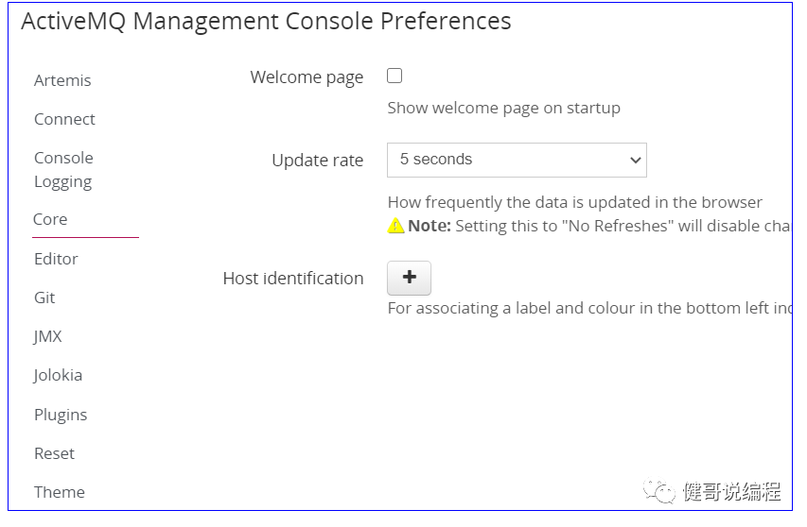The image size is (807, 527).
Task: Click the plus icon for Host identification
Action: 409,278
